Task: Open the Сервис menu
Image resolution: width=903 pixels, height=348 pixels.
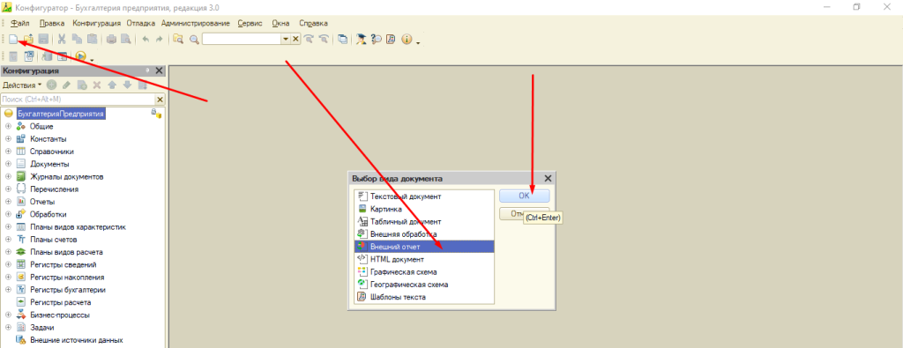Action: click(x=250, y=24)
